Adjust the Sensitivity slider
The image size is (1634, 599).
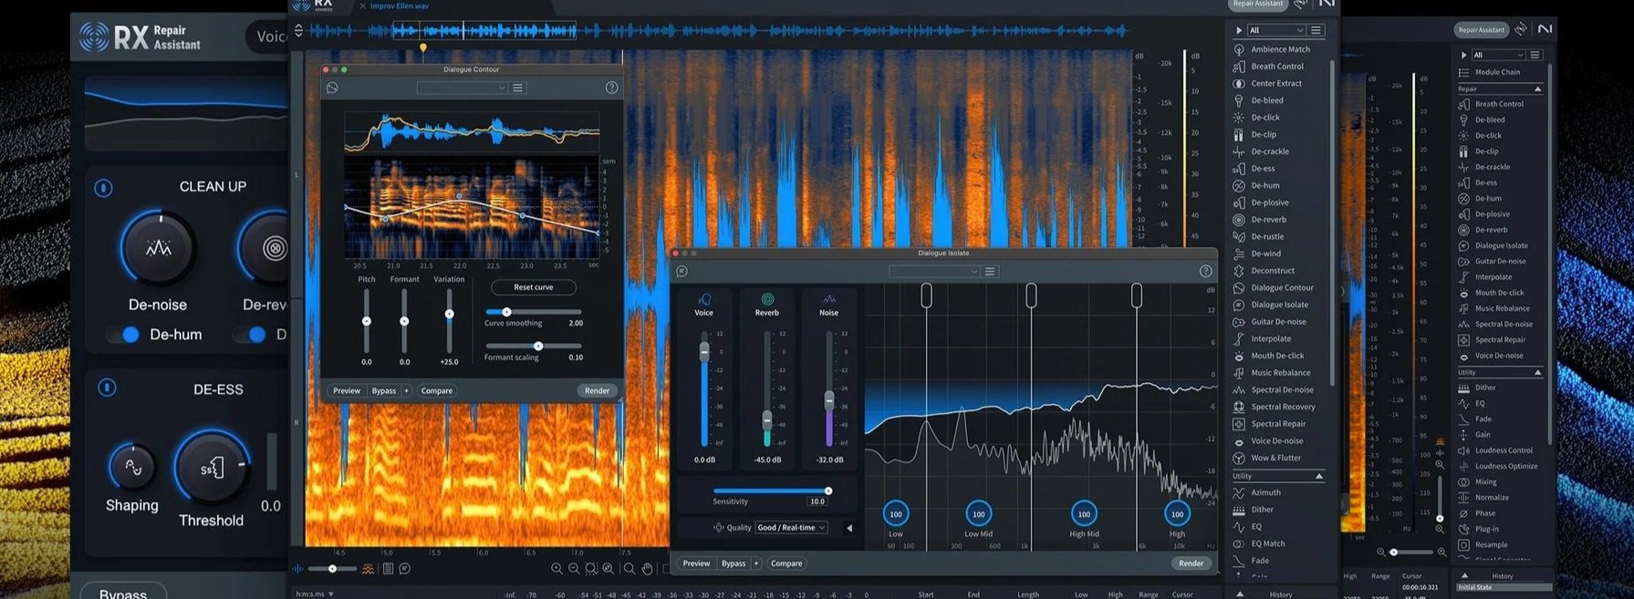(x=771, y=491)
